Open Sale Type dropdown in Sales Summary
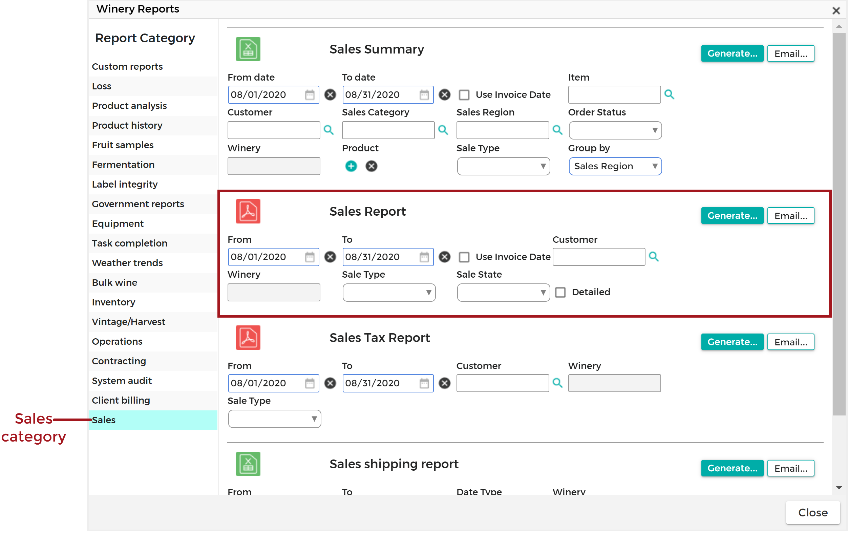848x535 pixels. coord(503,166)
